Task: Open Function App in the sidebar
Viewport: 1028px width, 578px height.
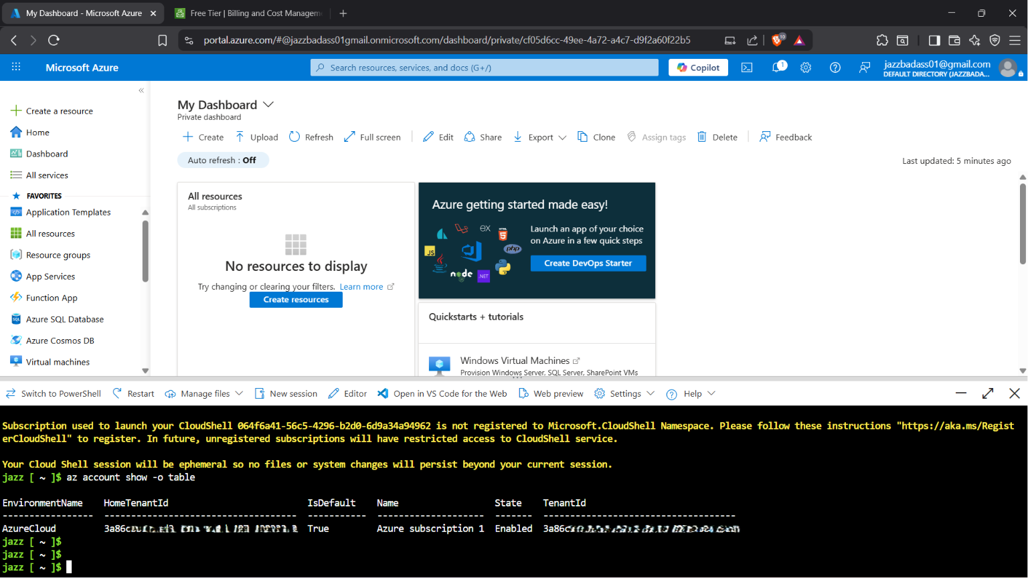Action: click(x=44, y=298)
